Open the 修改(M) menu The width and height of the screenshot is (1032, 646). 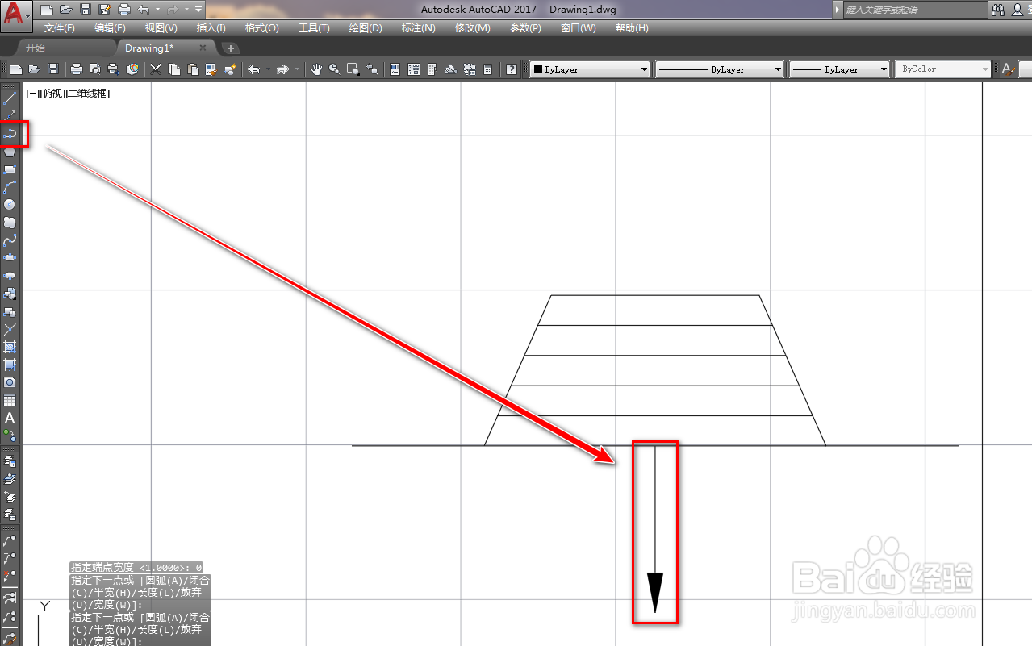(x=472, y=28)
